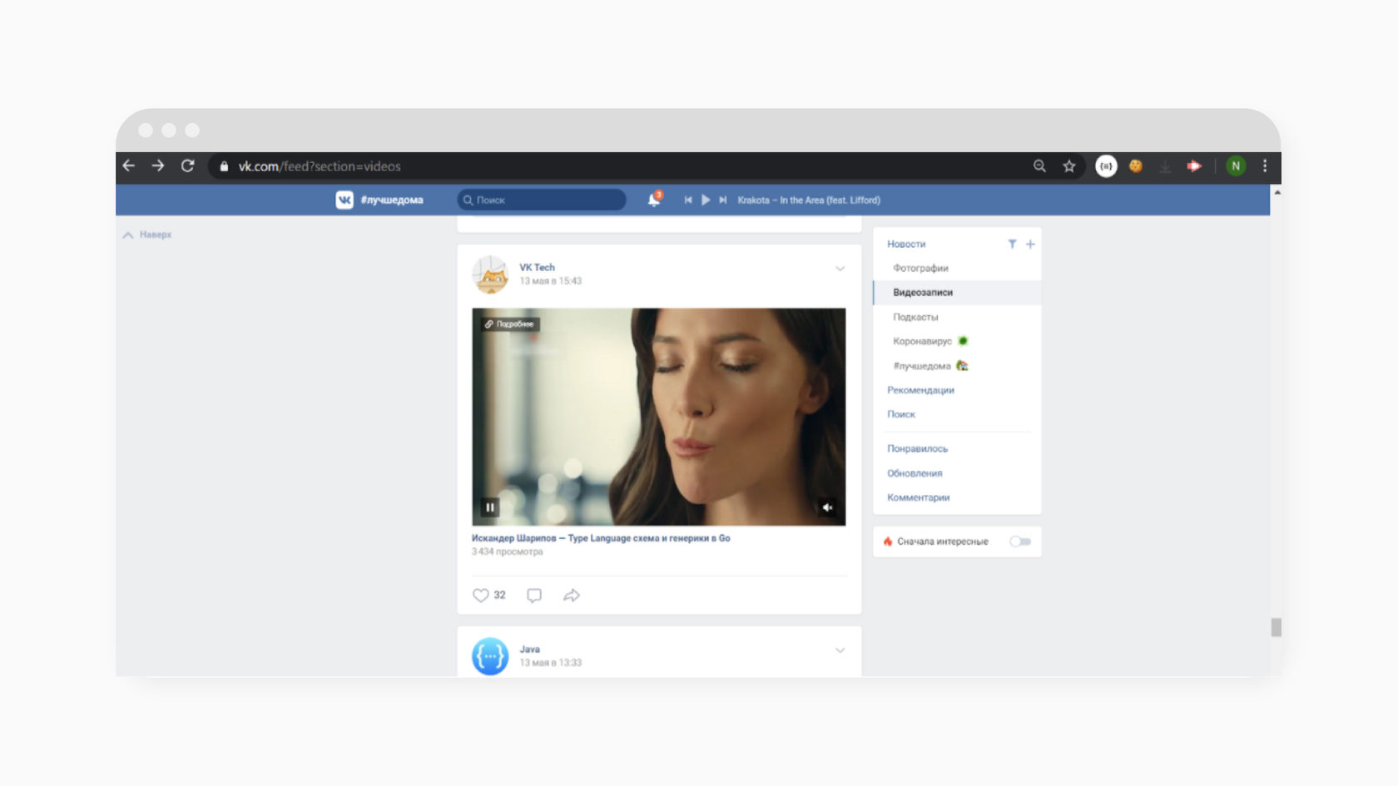Open the green N profile avatar

(1236, 166)
